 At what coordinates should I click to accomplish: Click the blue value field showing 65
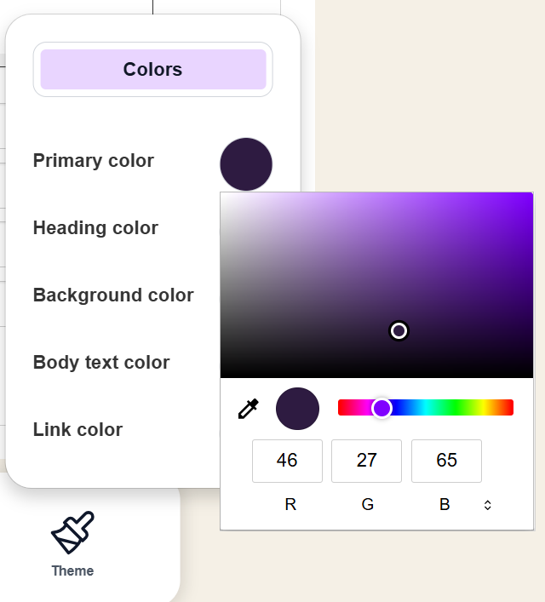point(446,461)
